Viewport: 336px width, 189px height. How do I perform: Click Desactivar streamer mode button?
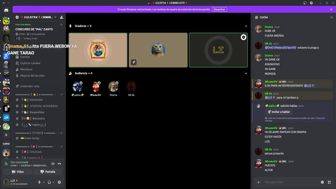219,9
